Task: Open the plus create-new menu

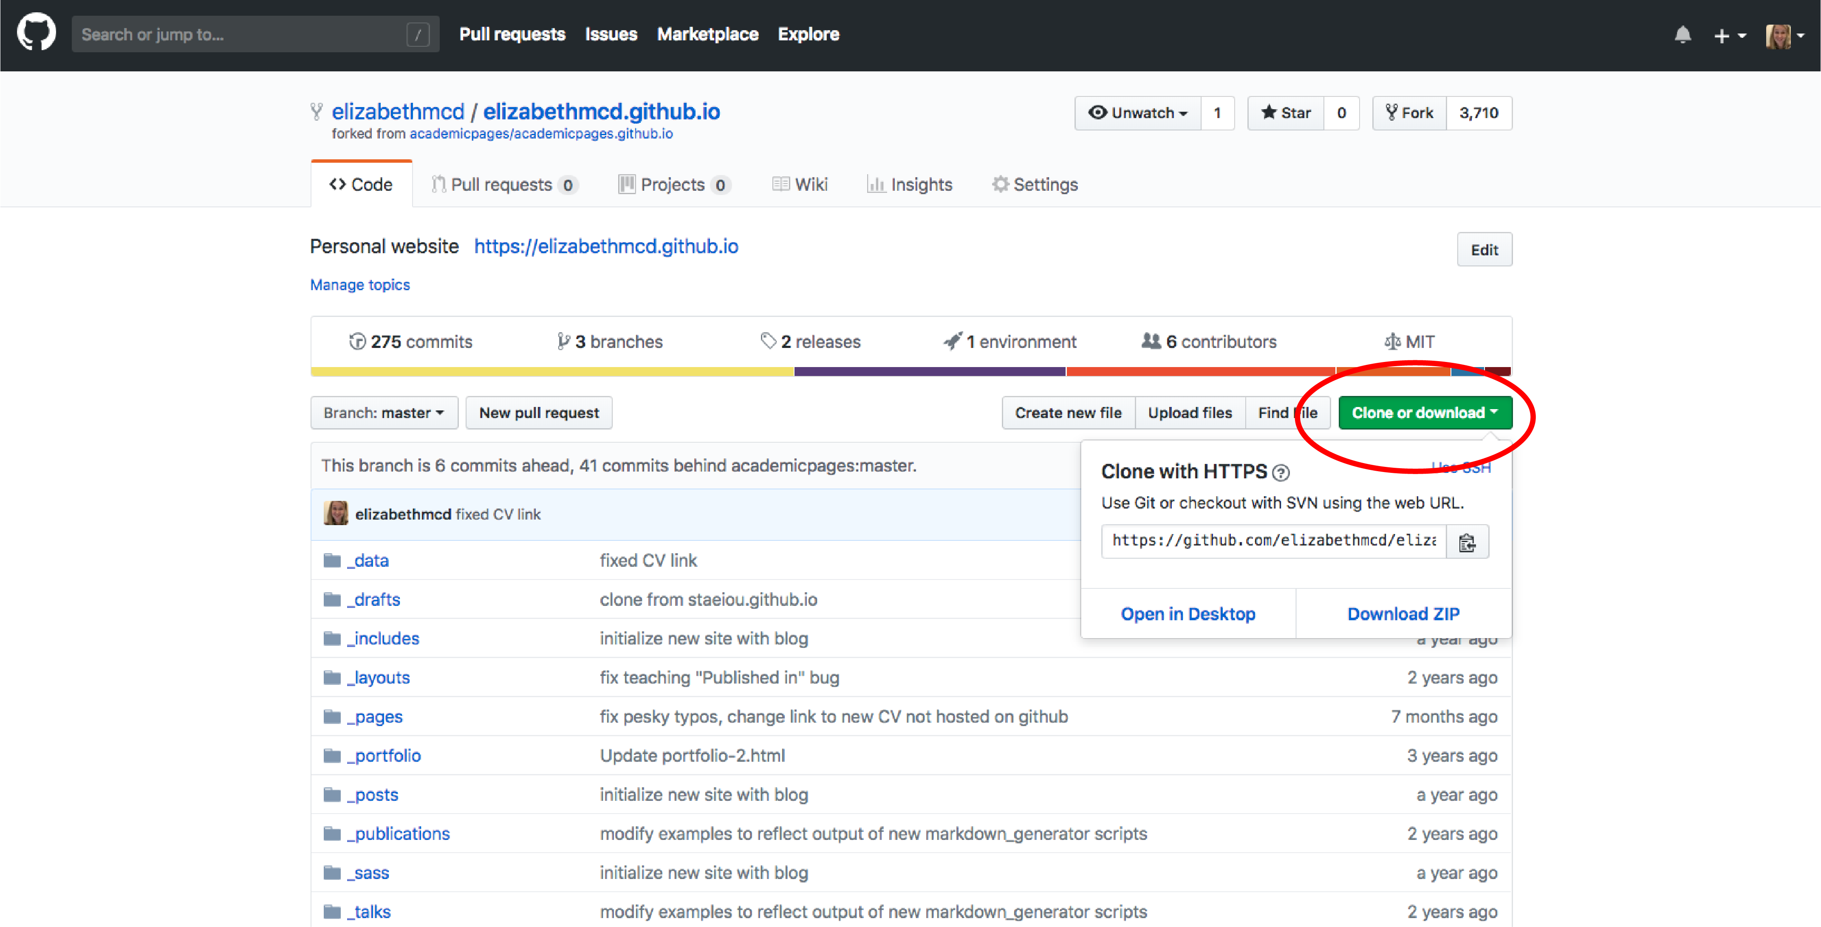Action: (1729, 35)
